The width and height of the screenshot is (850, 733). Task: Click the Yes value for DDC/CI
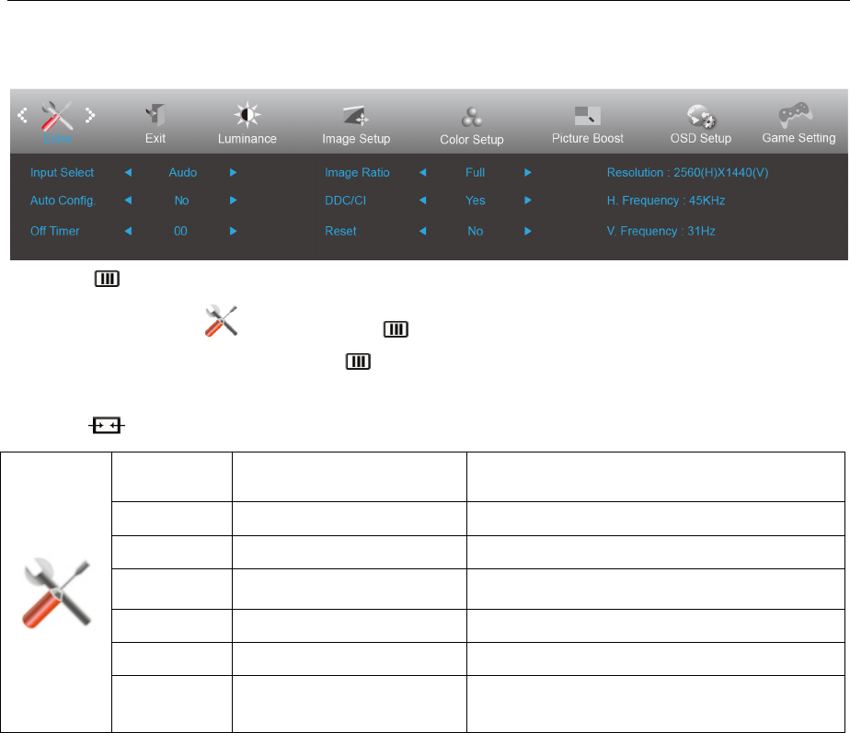click(476, 200)
